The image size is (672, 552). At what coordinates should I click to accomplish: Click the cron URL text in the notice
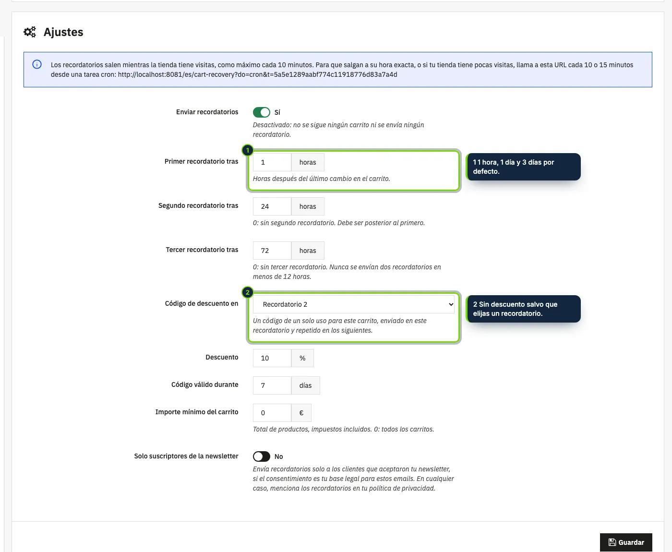point(258,74)
